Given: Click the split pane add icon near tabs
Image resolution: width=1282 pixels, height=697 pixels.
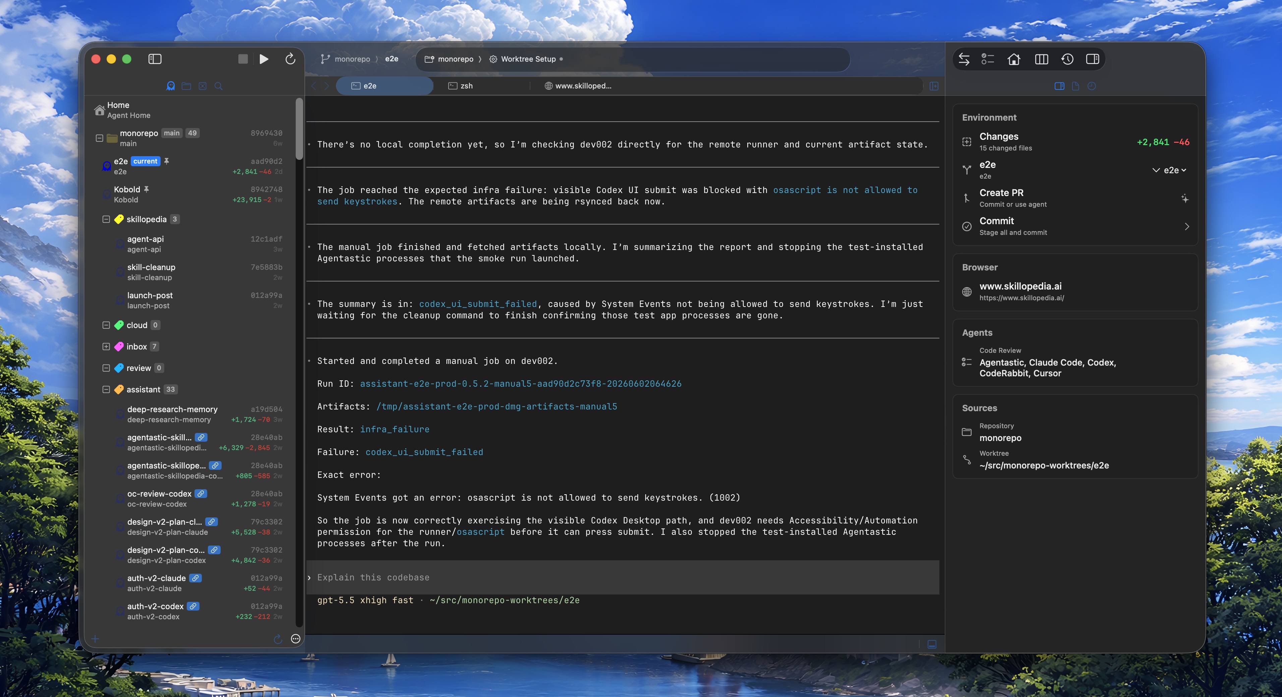Looking at the screenshot, I should (x=934, y=86).
